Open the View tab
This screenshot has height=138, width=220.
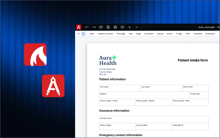point(92,34)
